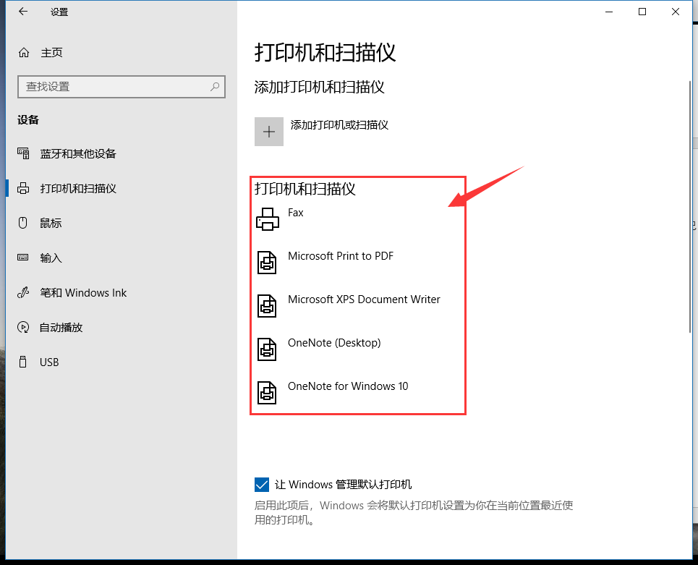Click the pen icon beside 笔和 Windows Ink
The image size is (698, 565).
[x=23, y=292]
